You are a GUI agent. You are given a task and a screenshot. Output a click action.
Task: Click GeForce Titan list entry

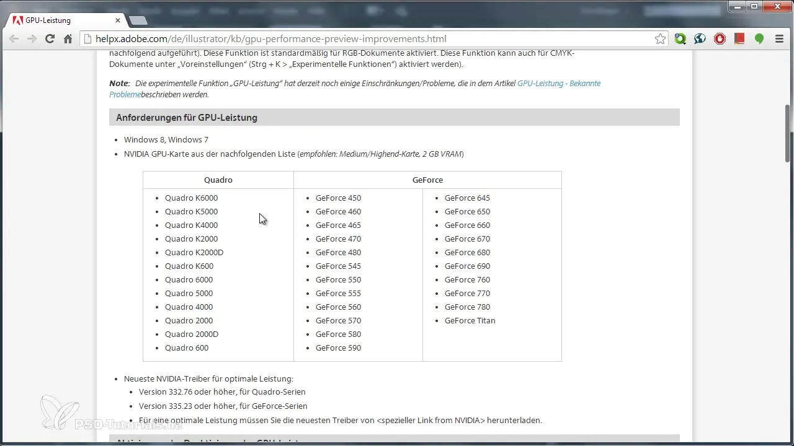470,321
